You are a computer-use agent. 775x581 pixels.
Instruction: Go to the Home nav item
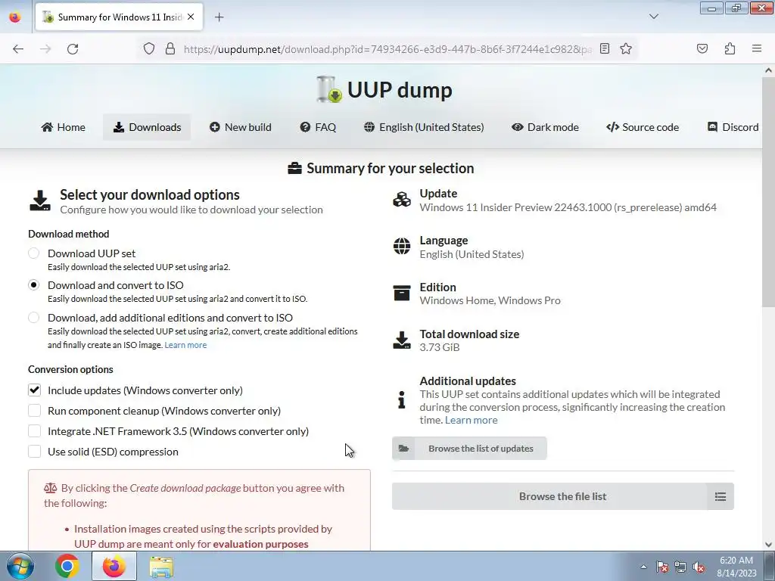pyautogui.click(x=63, y=127)
